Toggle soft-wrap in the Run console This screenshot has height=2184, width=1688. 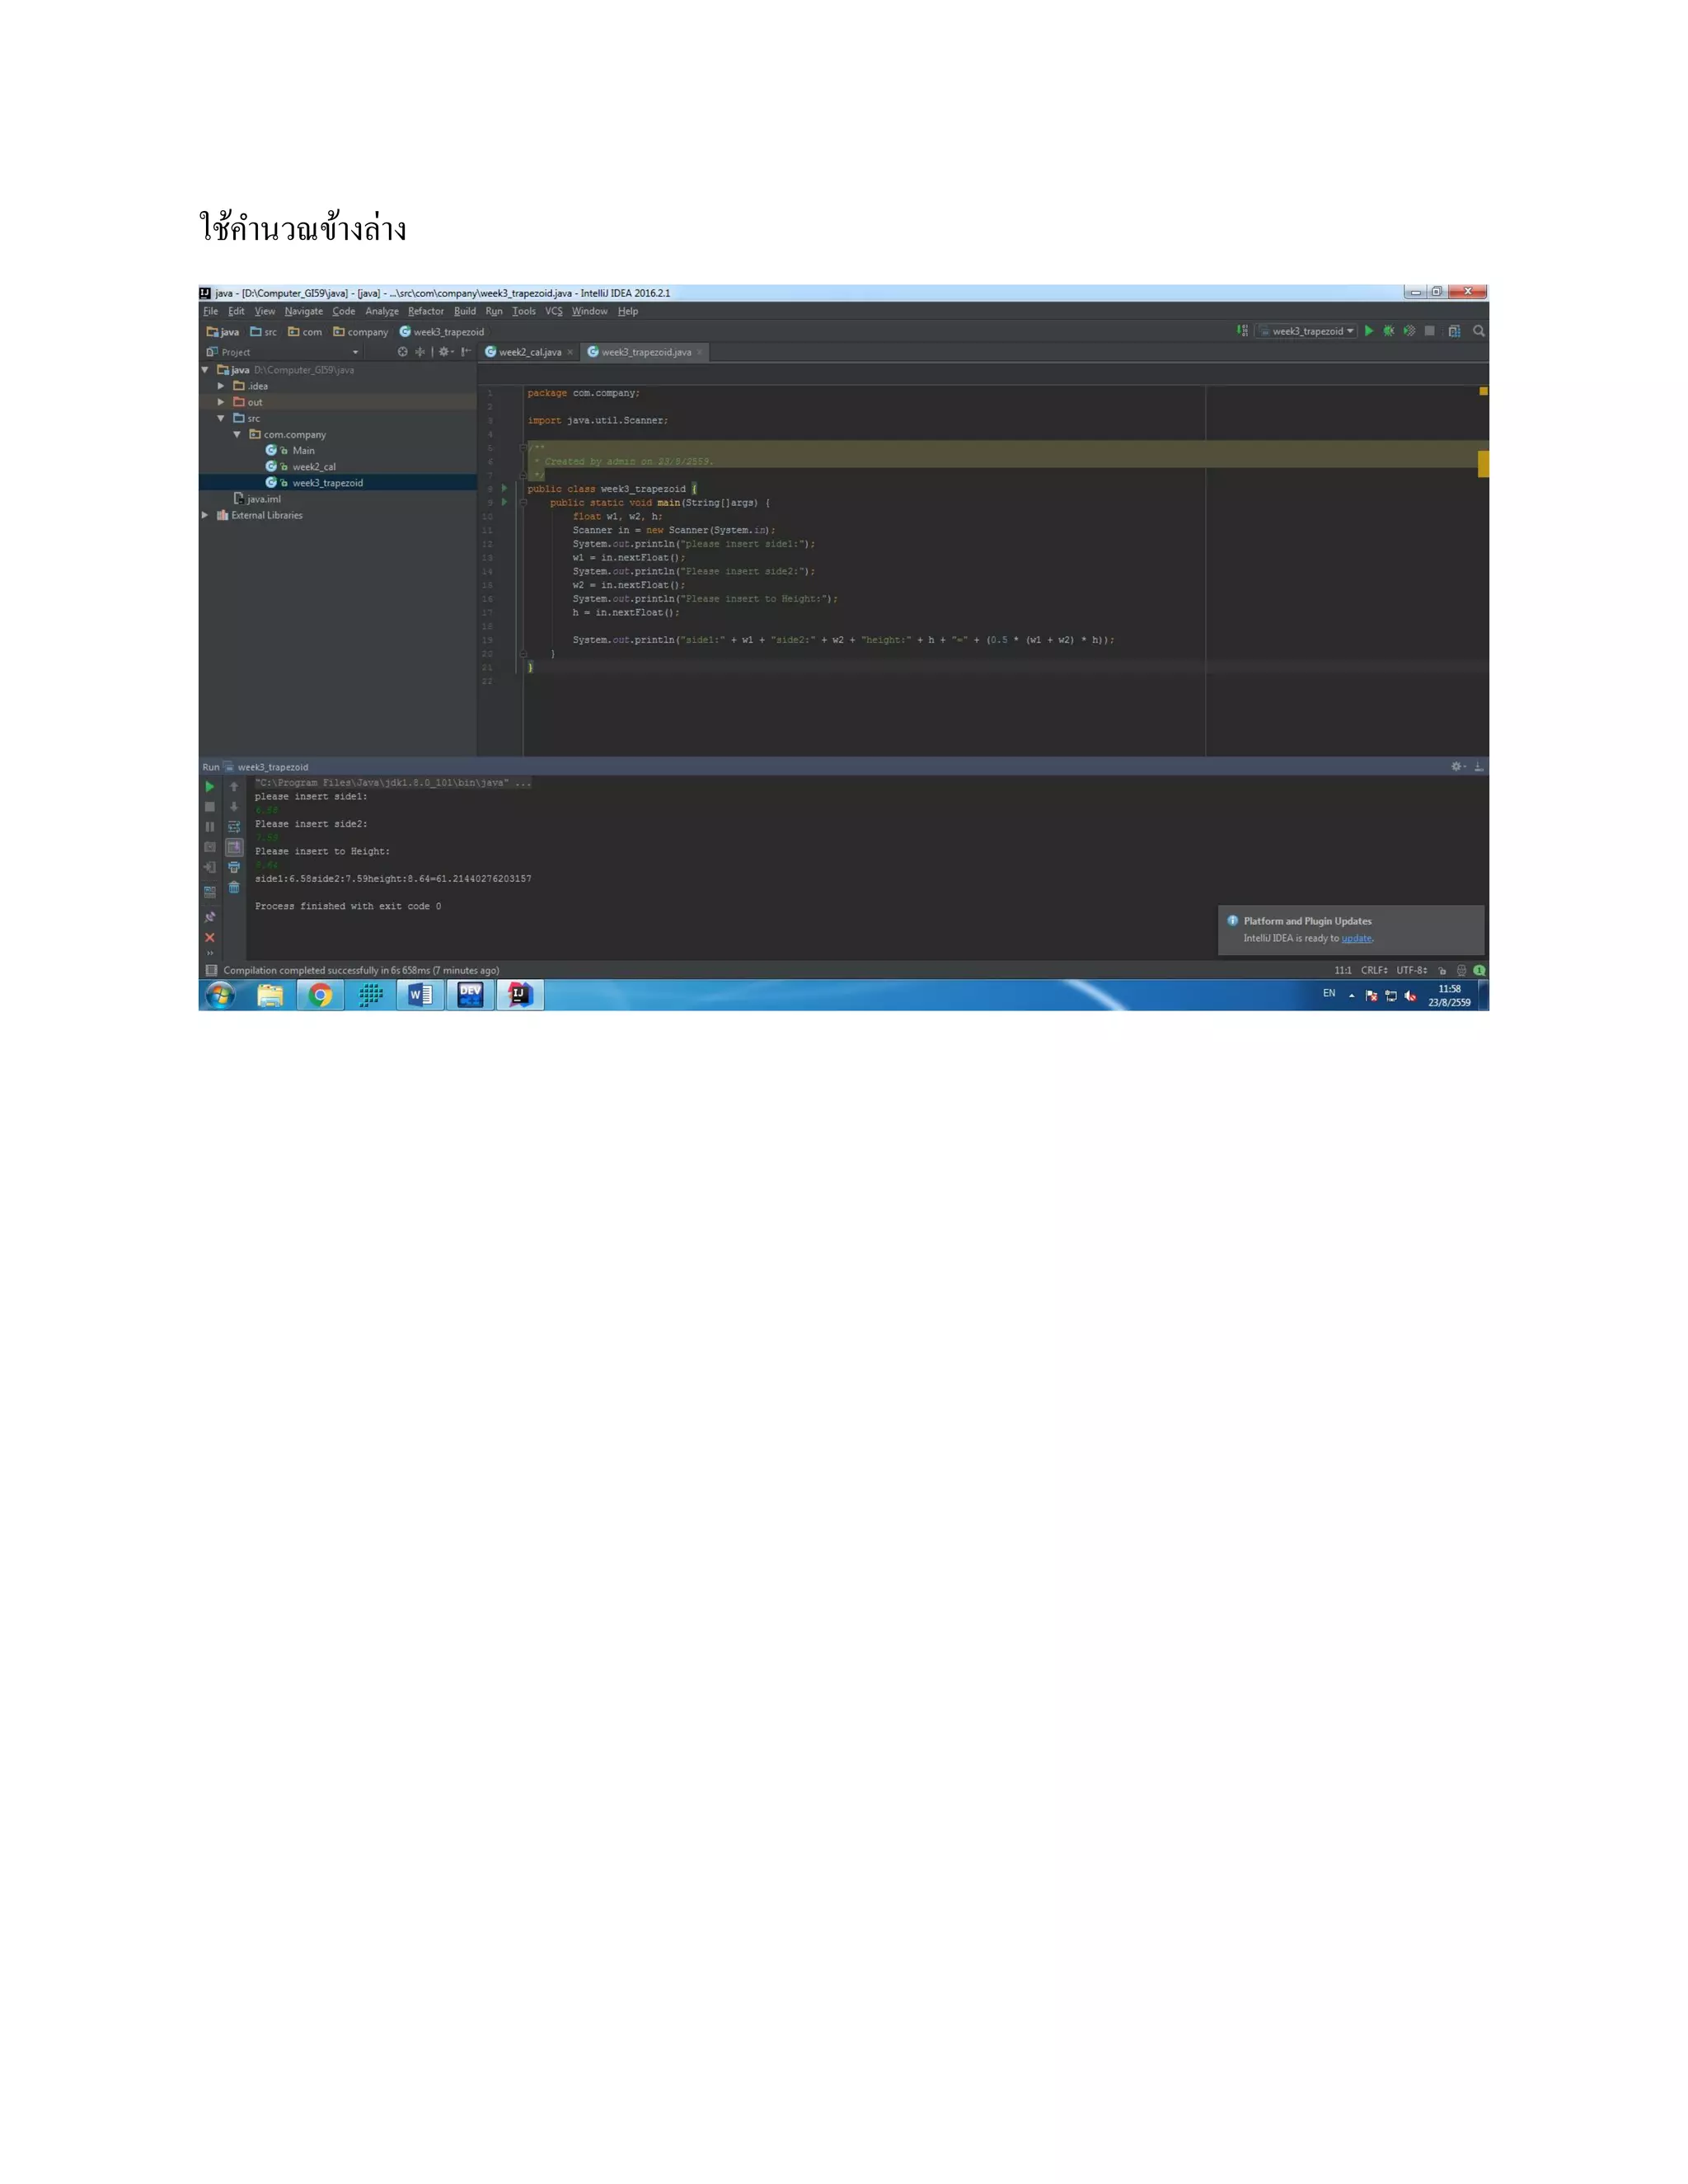tap(234, 827)
